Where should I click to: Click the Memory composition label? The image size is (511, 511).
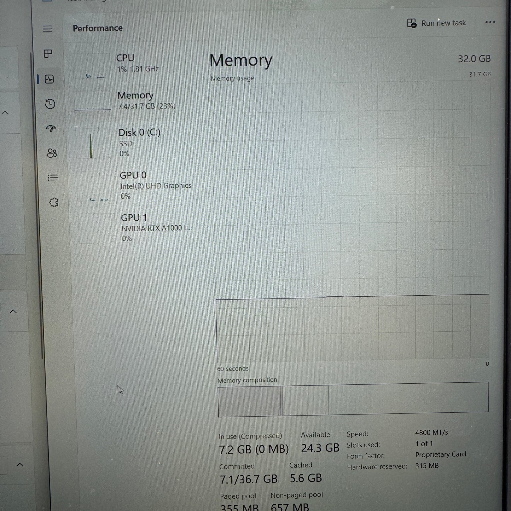coord(247,380)
